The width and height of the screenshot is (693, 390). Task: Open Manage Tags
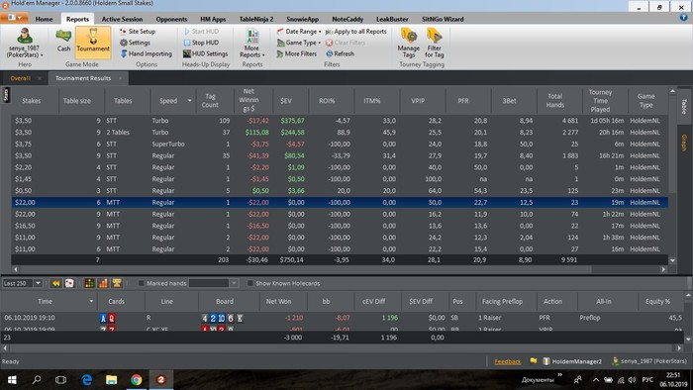[408, 43]
